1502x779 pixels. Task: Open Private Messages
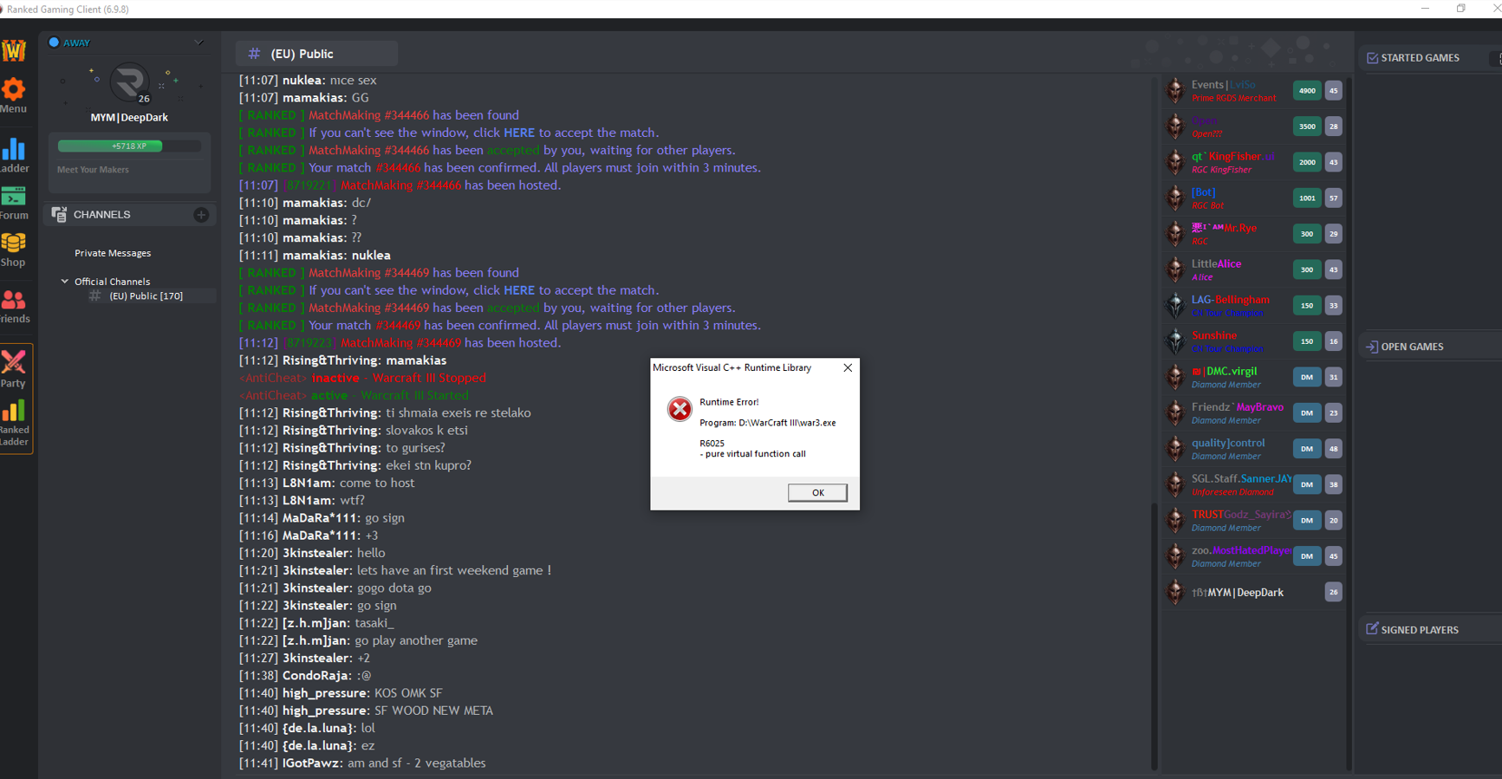pyautogui.click(x=113, y=253)
